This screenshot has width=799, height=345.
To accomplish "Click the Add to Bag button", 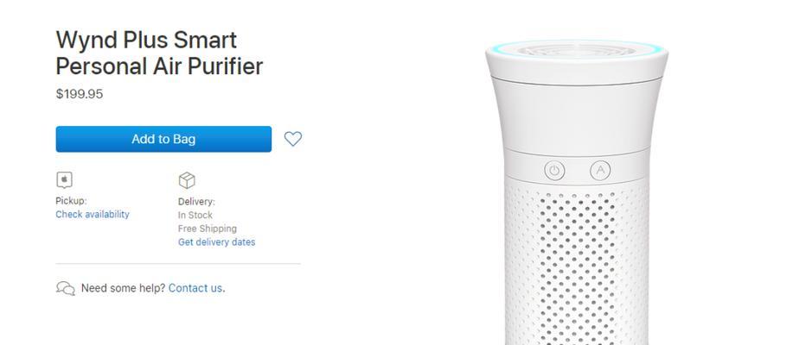I will coord(163,139).
